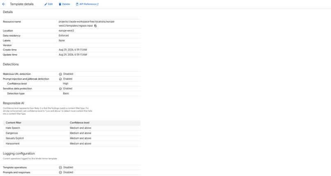Open the API Reference link
Viewport: 331px width, 176px height.
87,4
